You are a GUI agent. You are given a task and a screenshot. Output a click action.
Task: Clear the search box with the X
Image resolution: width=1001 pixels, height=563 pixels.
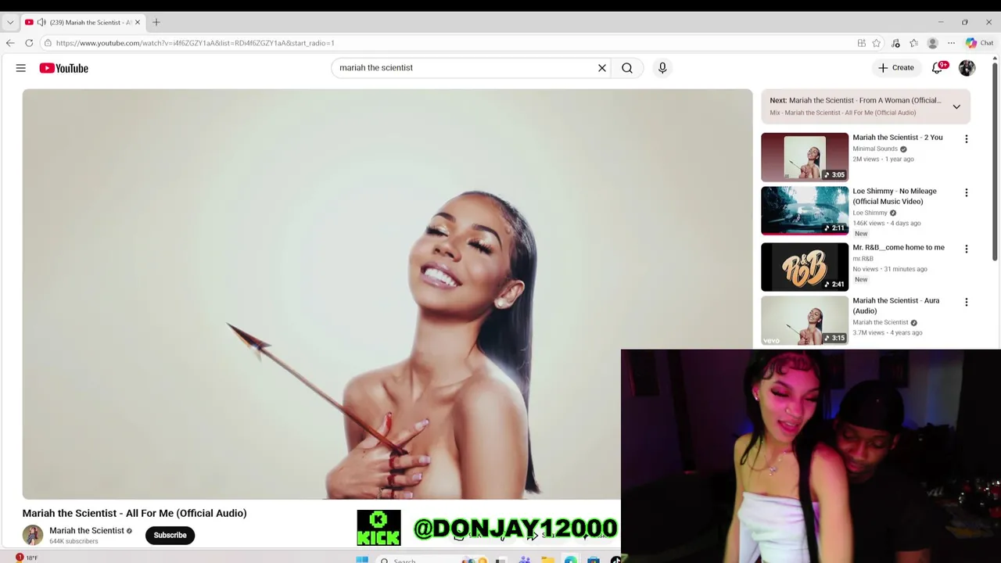click(602, 68)
